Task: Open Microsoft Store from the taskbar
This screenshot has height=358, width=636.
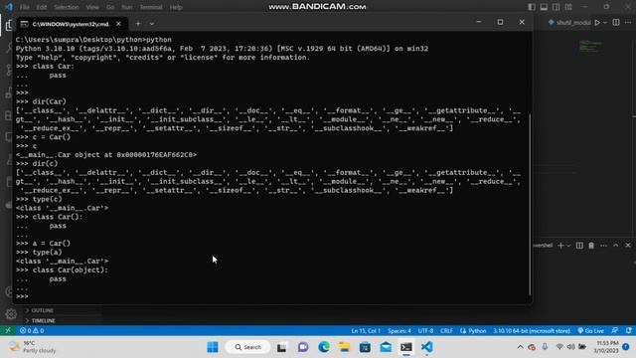Action: [x=365, y=347]
